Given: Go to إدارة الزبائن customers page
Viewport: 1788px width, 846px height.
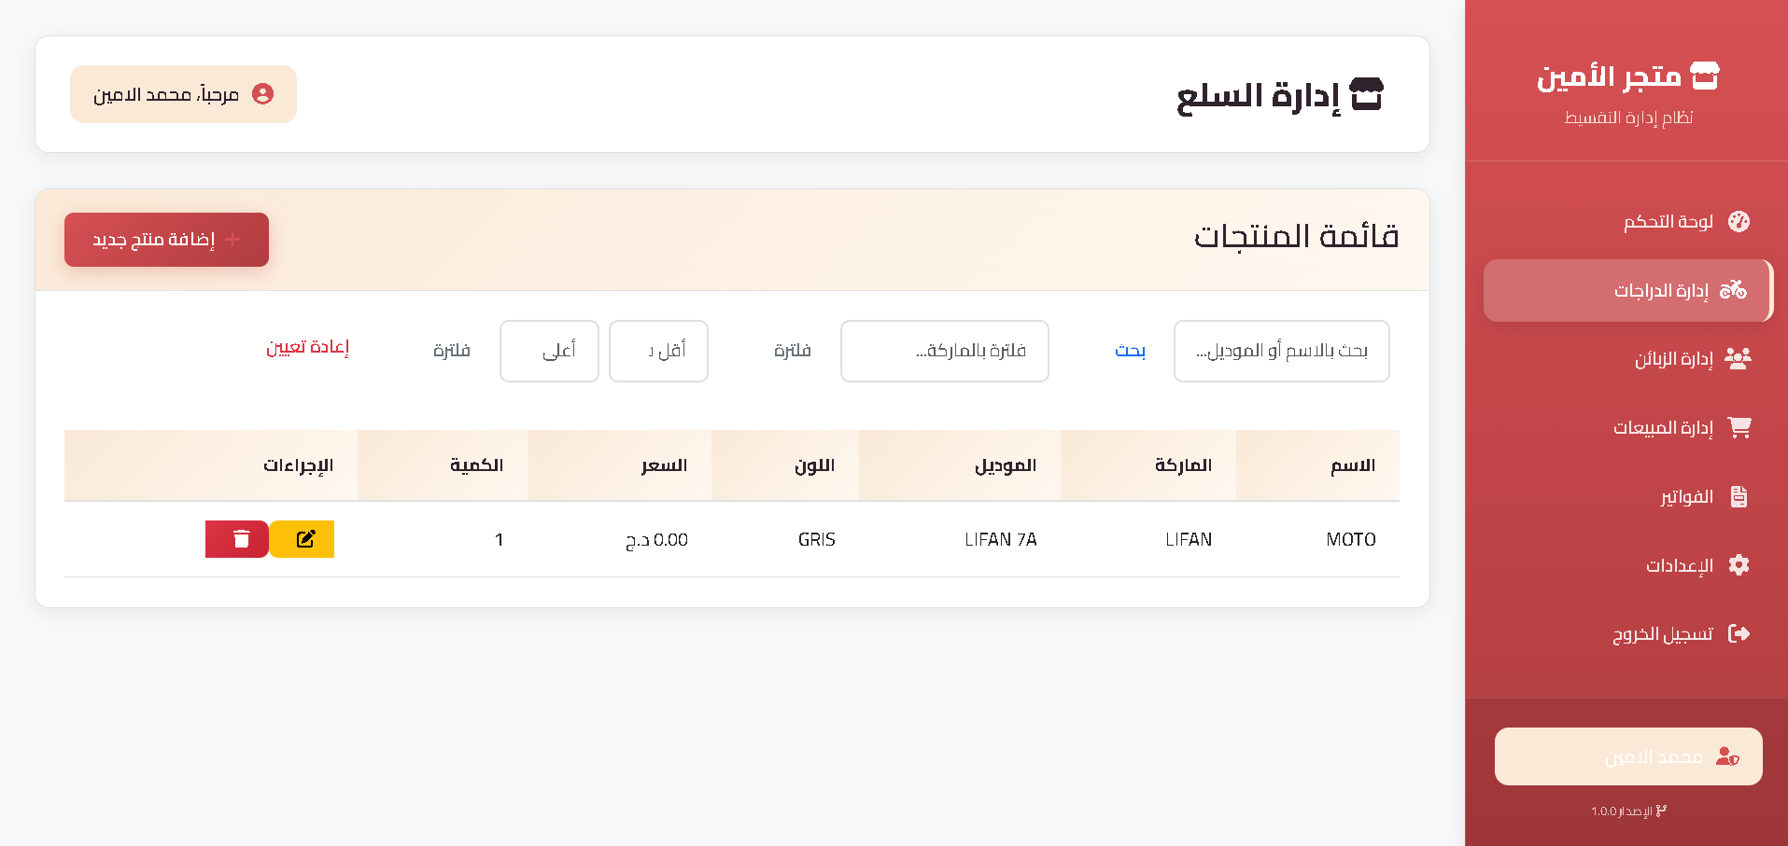Looking at the screenshot, I should pos(1674,359).
